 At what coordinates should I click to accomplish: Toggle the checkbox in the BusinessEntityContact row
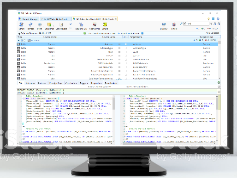126,75
